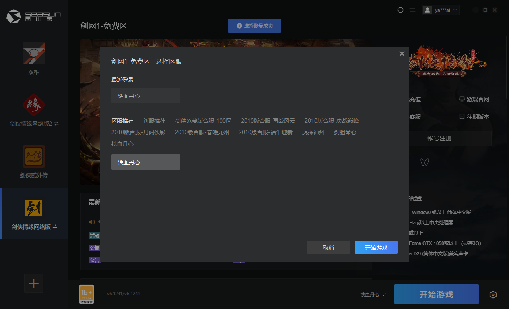Screen dimensions: 509x309
Task: Open 虎探神州 server group tab
Action: click(x=313, y=132)
